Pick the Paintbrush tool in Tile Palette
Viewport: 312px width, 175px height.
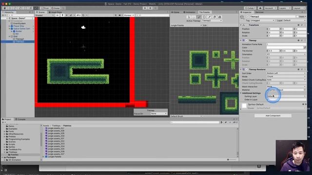coord(199,17)
